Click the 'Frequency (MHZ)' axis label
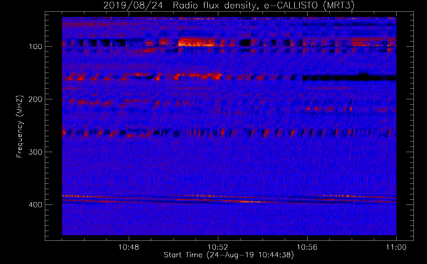The width and height of the screenshot is (427, 264). click(20, 127)
